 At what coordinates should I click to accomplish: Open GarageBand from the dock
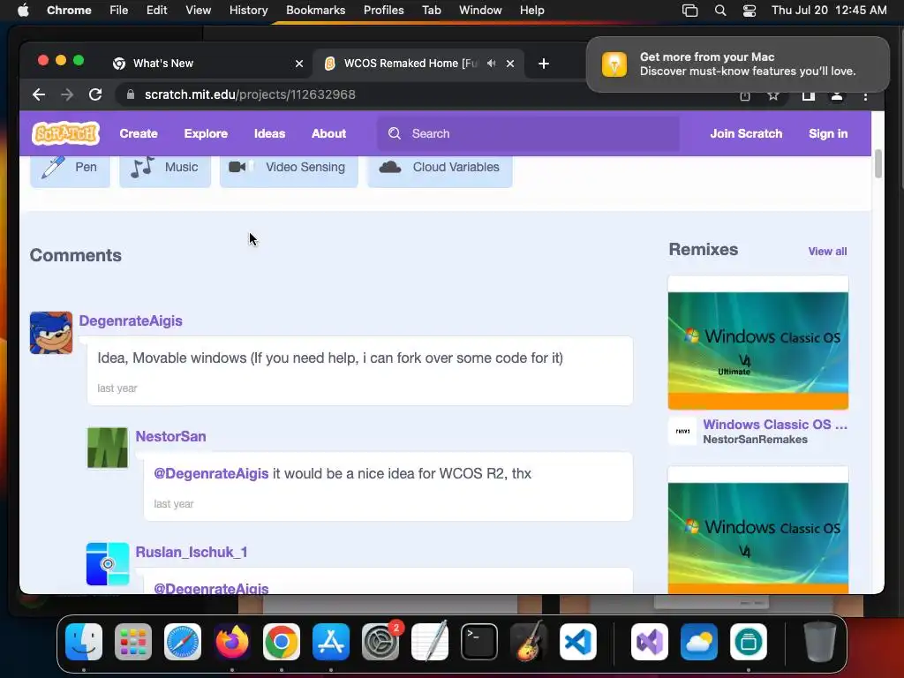coord(529,642)
